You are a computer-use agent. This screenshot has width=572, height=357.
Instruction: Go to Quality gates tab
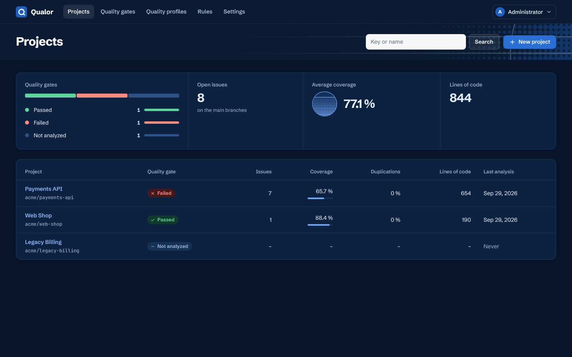point(118,12)
